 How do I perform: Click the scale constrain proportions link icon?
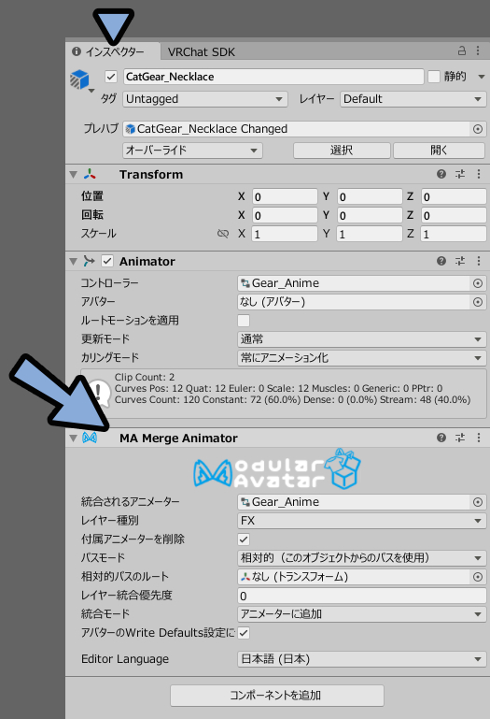pyautogui.click(x=223, y=234)
